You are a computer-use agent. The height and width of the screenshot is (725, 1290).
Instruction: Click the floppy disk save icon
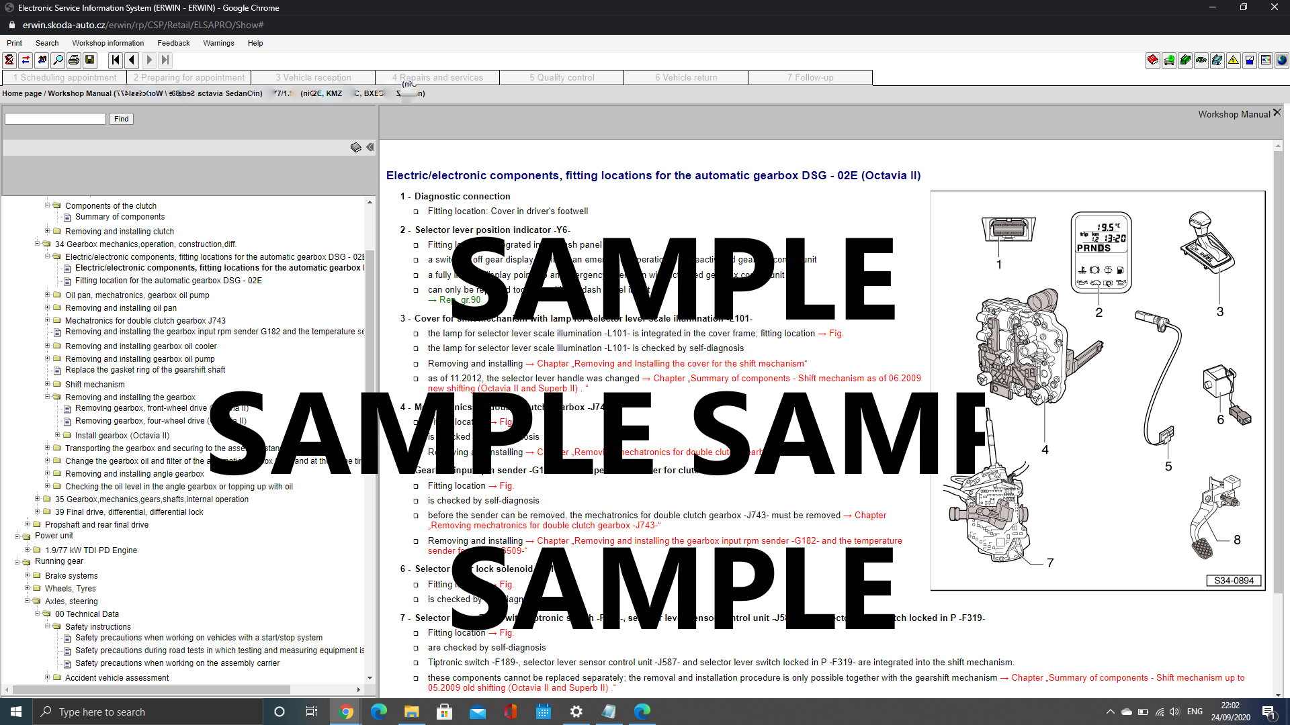(x=90, y=60)
